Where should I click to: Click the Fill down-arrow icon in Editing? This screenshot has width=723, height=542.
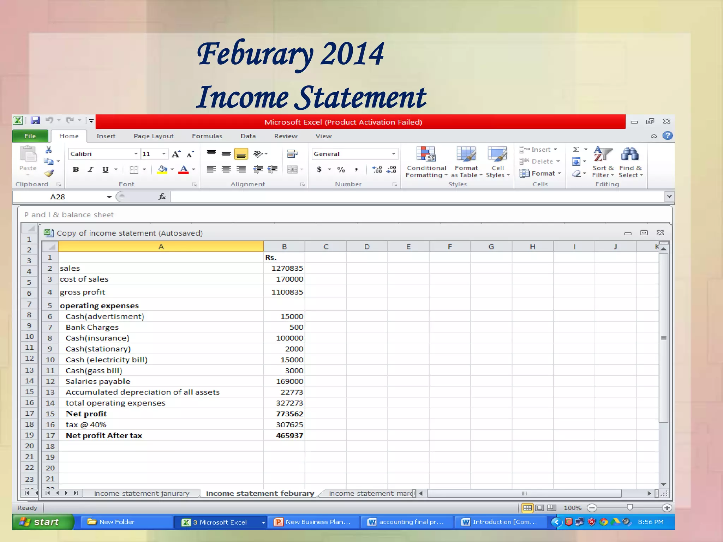(x=576, y=162)
